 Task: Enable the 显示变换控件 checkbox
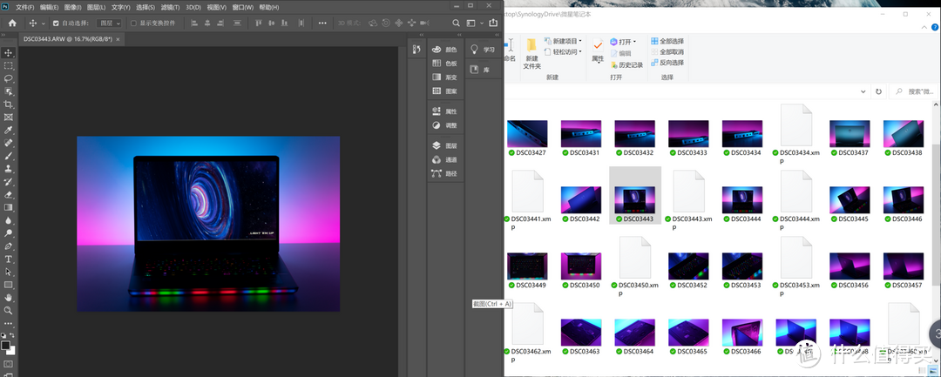[x=133, y=24]
